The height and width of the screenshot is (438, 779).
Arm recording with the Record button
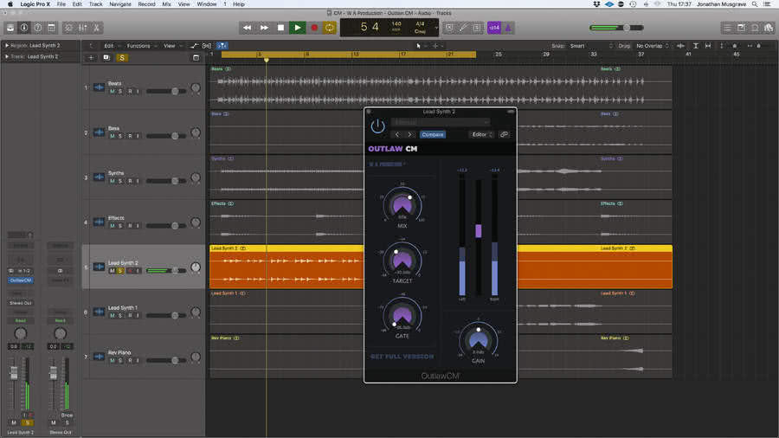point(314,28)
